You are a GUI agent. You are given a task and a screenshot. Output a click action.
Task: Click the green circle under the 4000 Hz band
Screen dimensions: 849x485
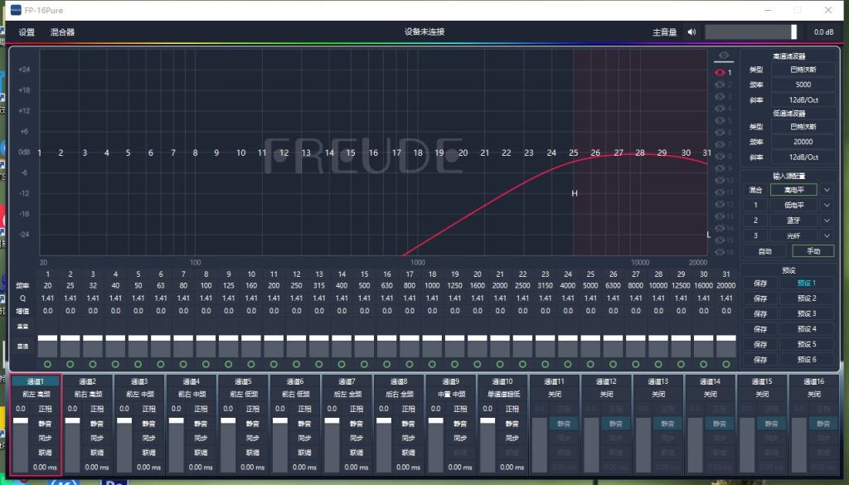point(567,364)
